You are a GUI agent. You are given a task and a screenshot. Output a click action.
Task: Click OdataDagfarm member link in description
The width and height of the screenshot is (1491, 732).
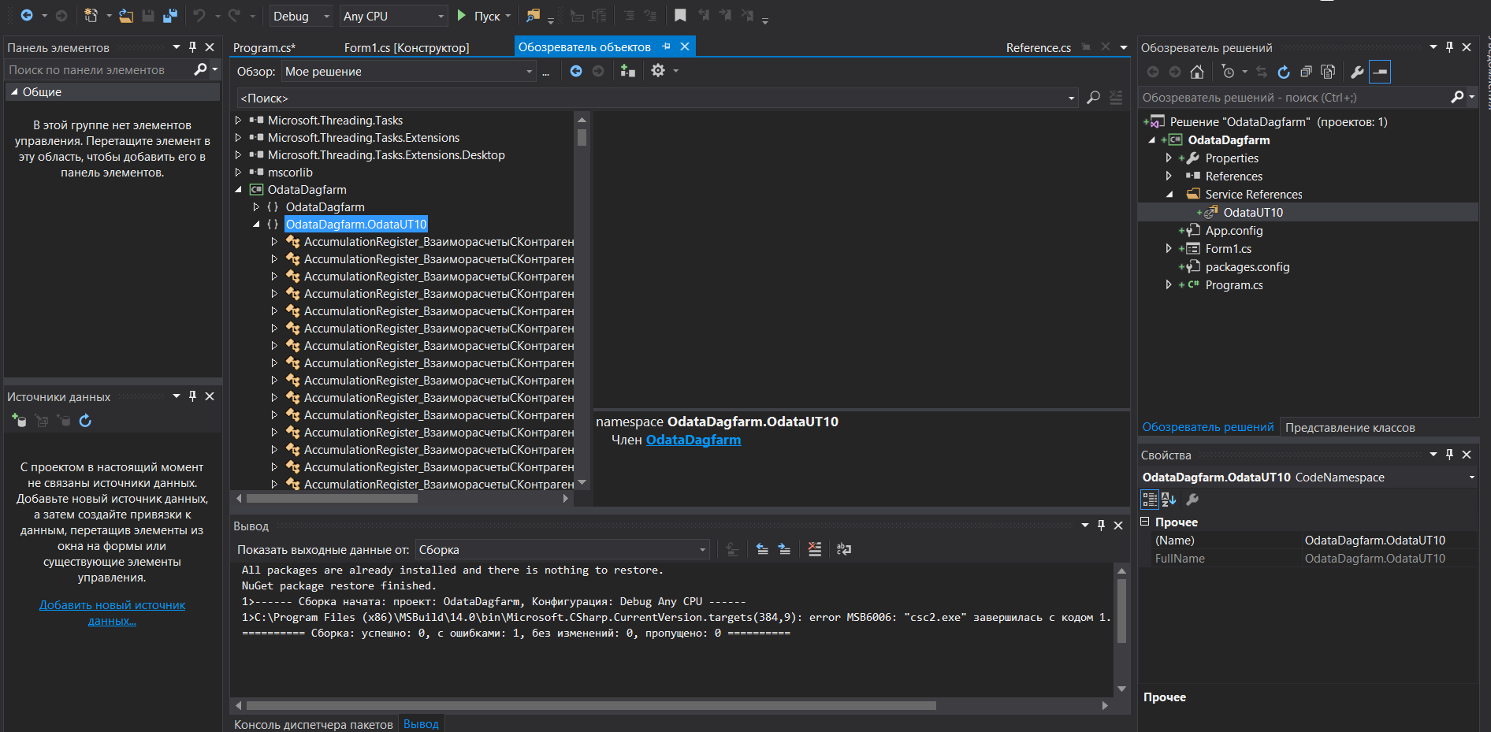coord(693,440)
